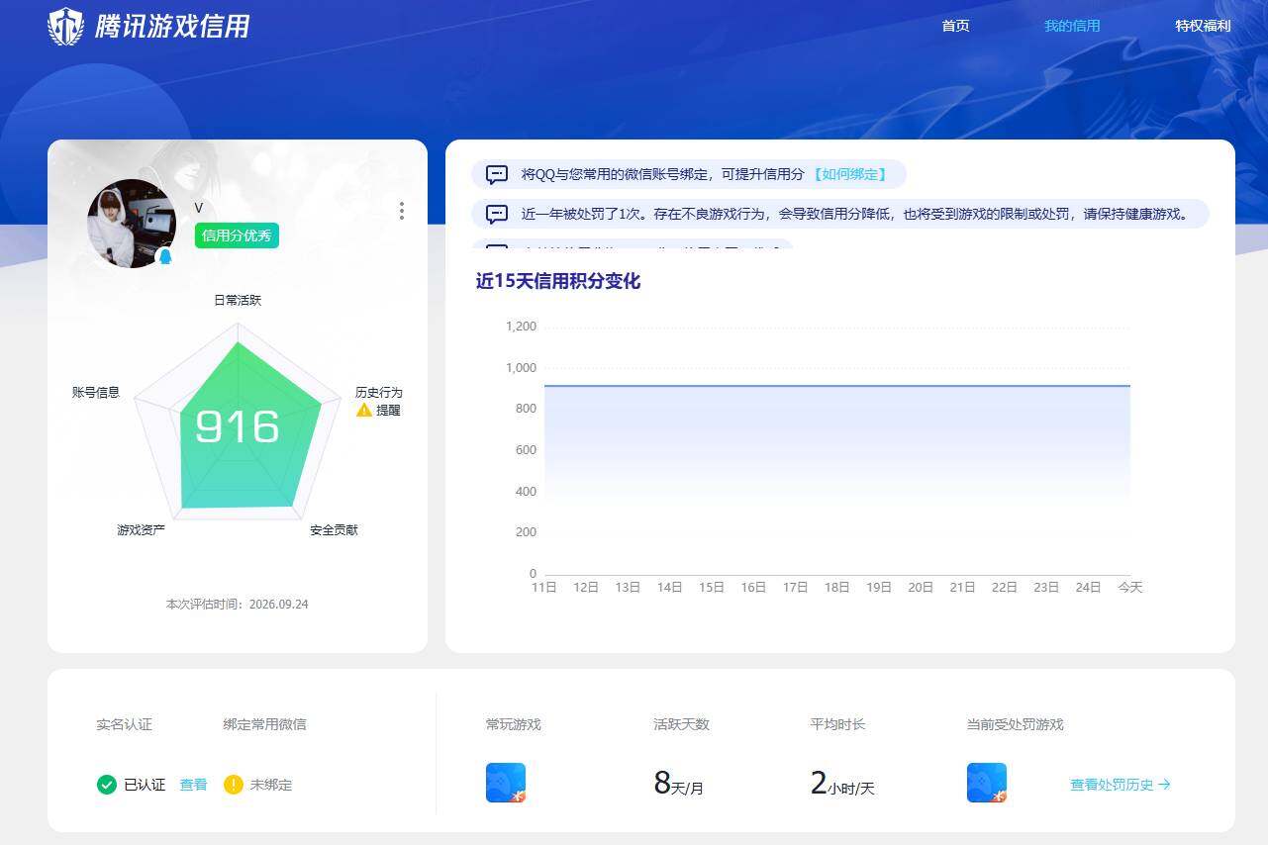Click the QQ penguin badge on avatar
The image size is (1268, 845).
[x=165, y=256]
